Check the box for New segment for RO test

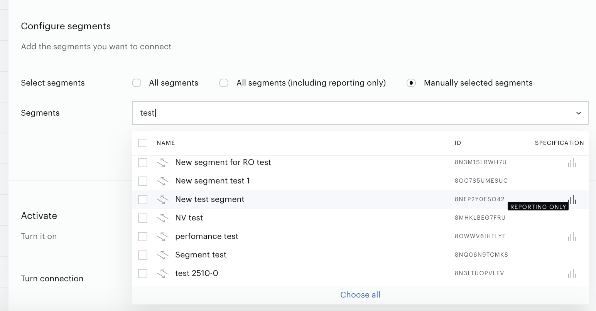pos(143,163)
